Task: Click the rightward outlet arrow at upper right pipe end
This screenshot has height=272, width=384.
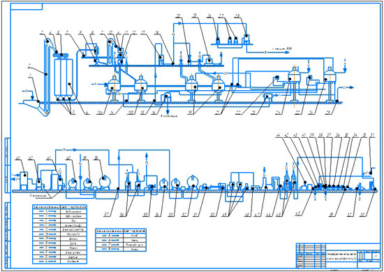Action: (x=350, y=87)
